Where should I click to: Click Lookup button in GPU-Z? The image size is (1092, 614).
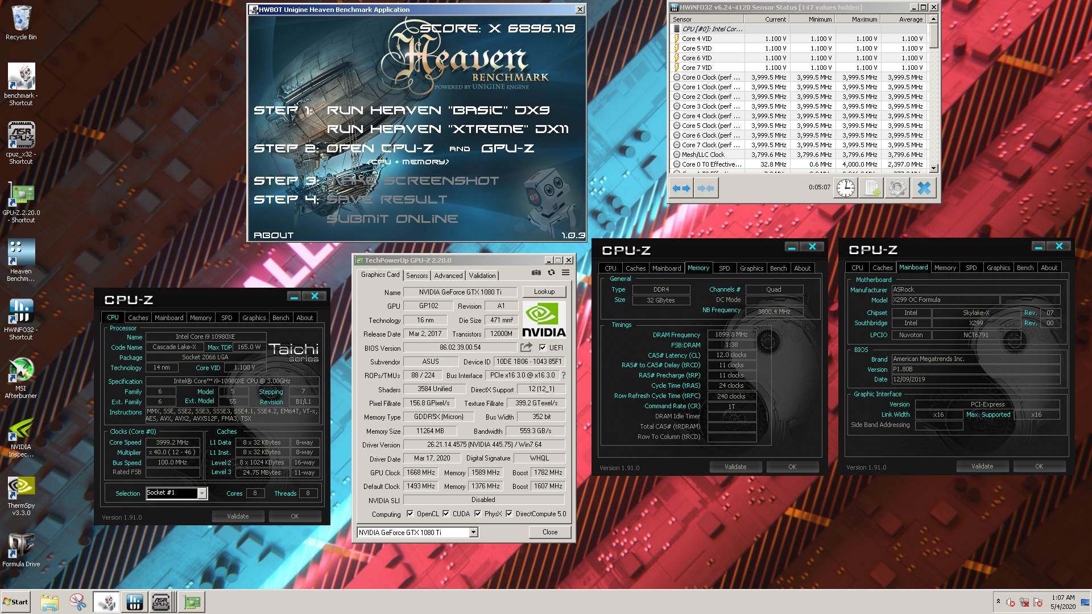coord(544,292)
